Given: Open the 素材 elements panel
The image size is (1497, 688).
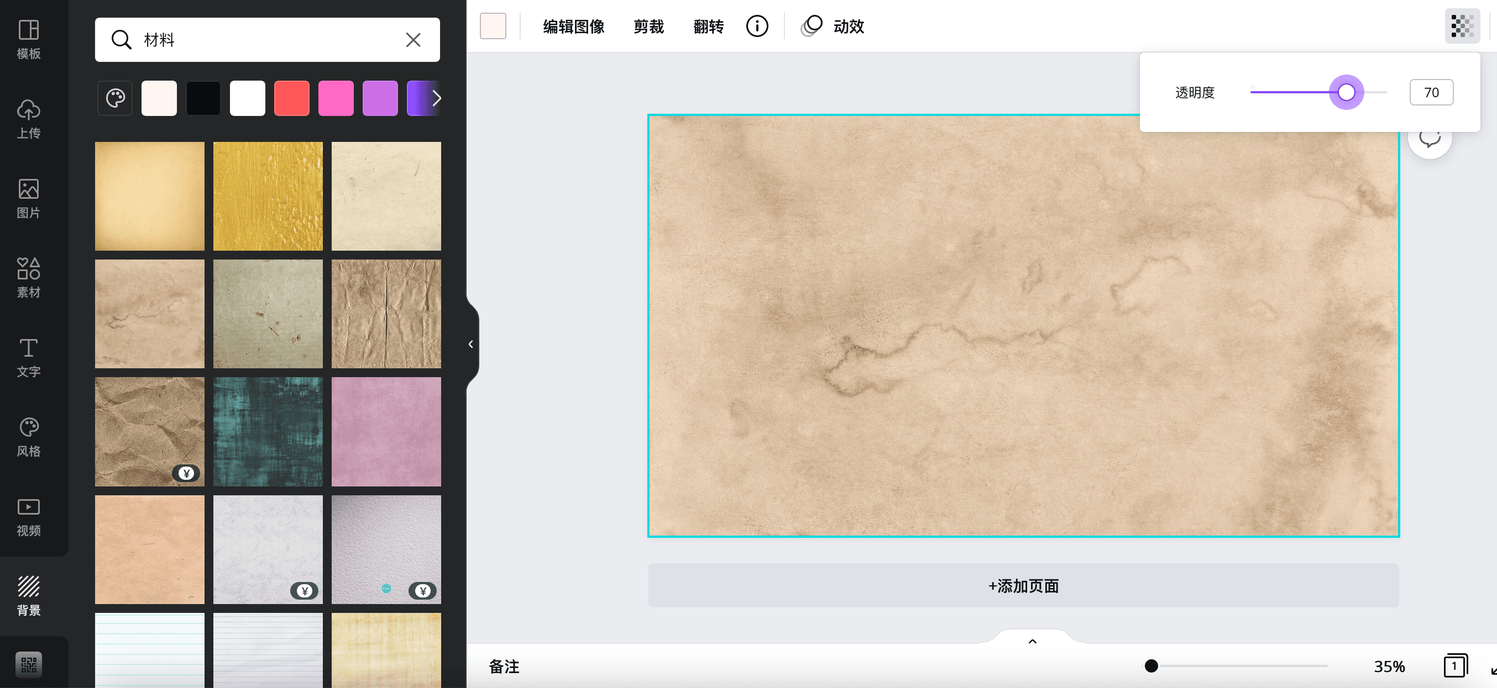Looking at the screenshot, I should tap(29, 278).
